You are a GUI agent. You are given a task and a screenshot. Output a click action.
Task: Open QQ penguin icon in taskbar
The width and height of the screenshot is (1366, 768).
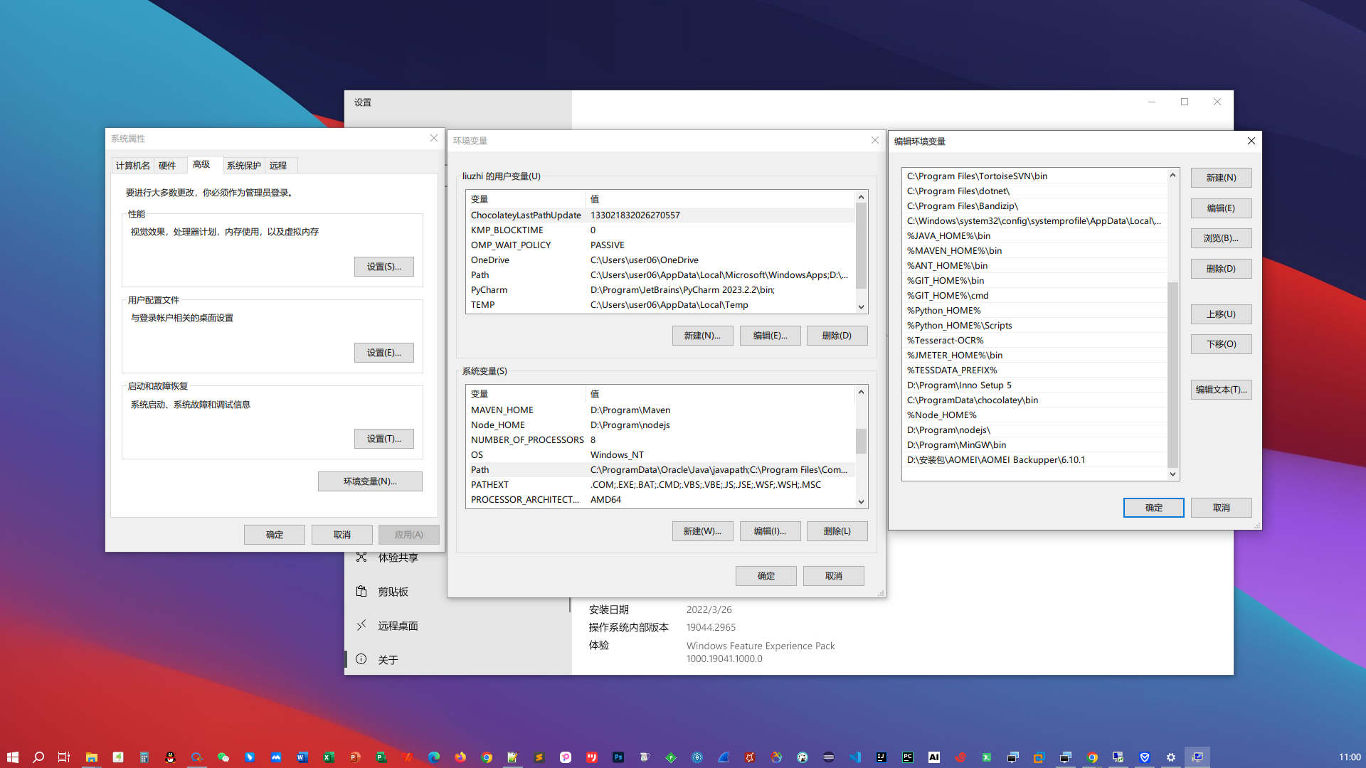click(x=170, y=757)
